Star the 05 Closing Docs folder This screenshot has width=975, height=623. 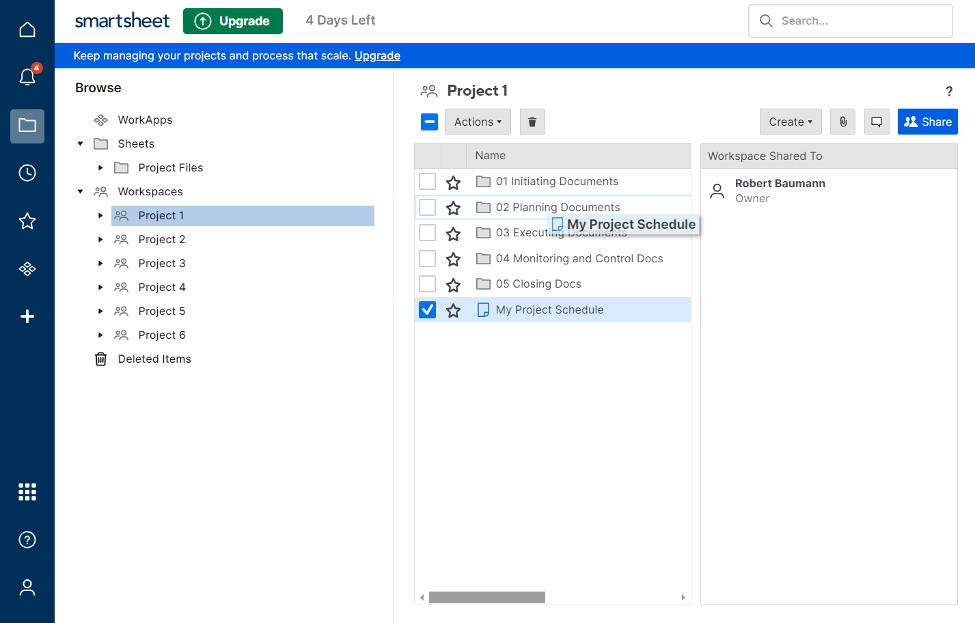coord(453,285)
